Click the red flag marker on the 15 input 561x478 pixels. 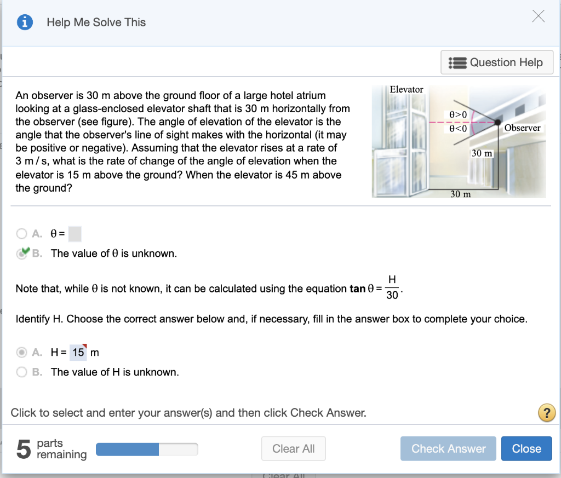[85, 347]
